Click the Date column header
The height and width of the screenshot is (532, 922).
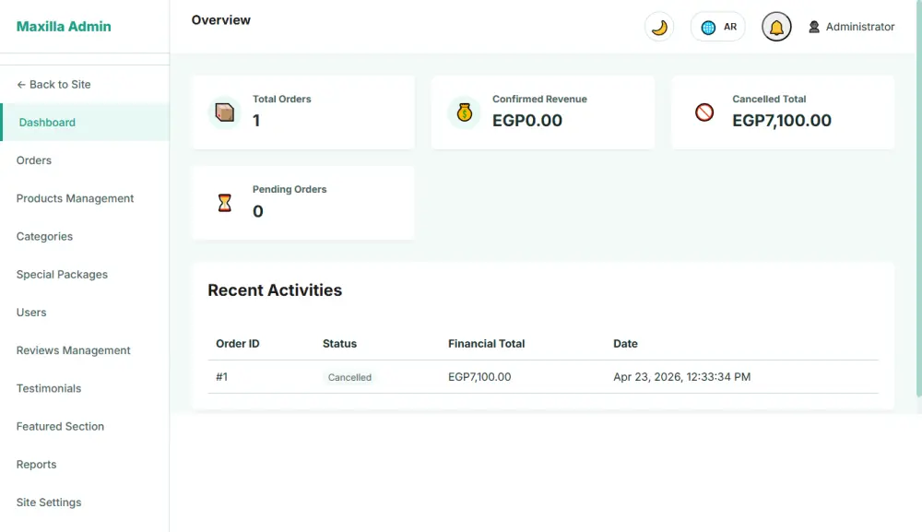(625, 344)
